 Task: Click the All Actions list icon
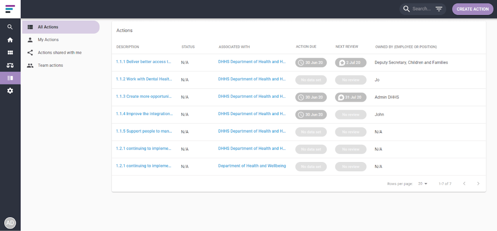tap(30, 27)
